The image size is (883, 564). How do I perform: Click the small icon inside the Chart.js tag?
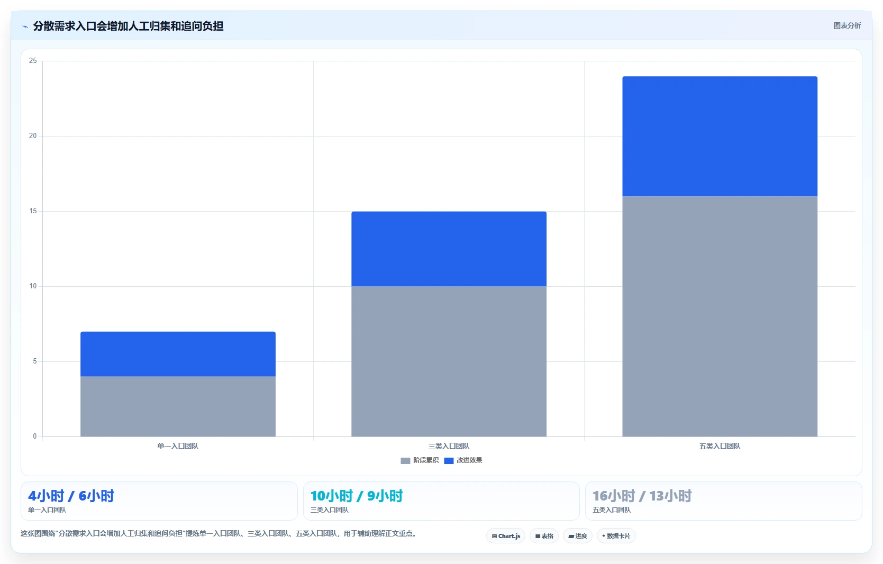tap(494, 536)
